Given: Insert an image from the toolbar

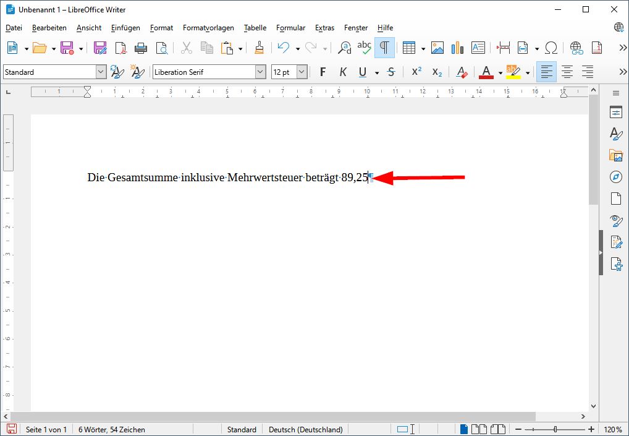Looking at the screenshot, I should 437,47.
